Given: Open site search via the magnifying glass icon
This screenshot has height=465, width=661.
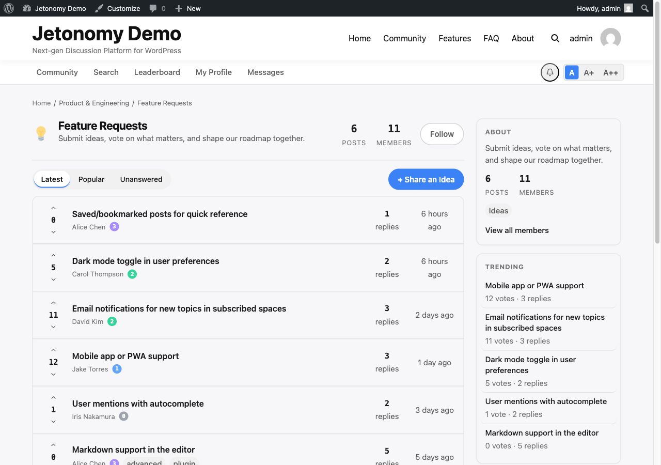Looking at the screenshot, I should 555,38.
